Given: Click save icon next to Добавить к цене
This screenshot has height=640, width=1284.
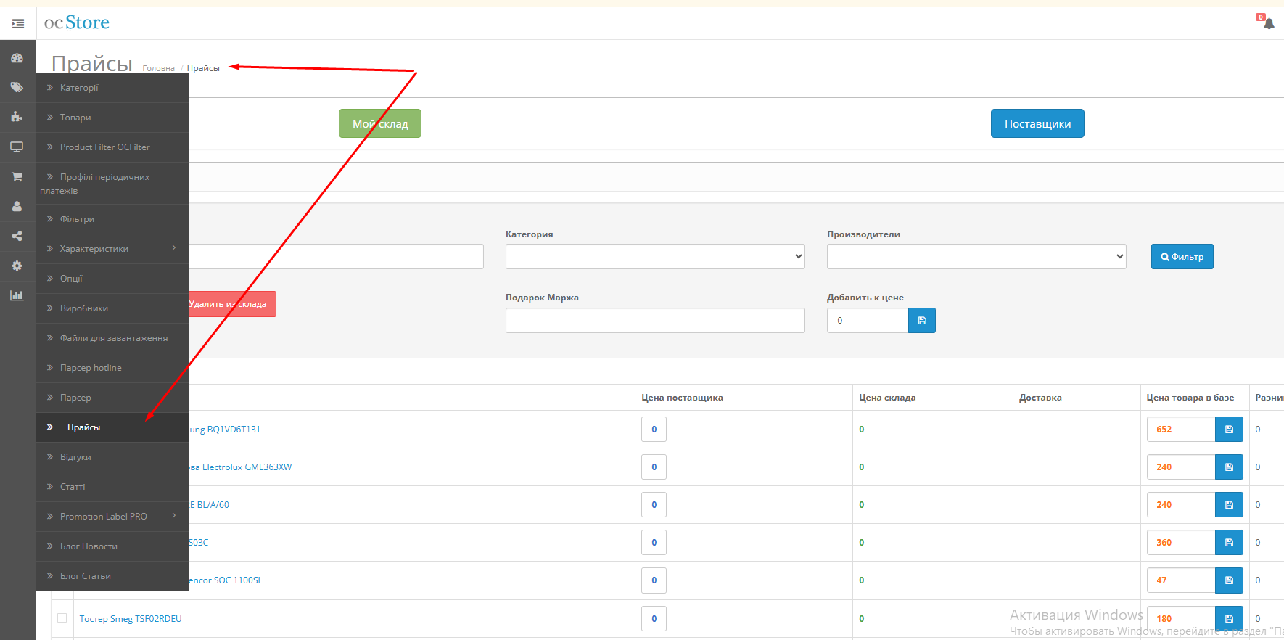Looking at the screenshot, I should [x=921, y=321].
